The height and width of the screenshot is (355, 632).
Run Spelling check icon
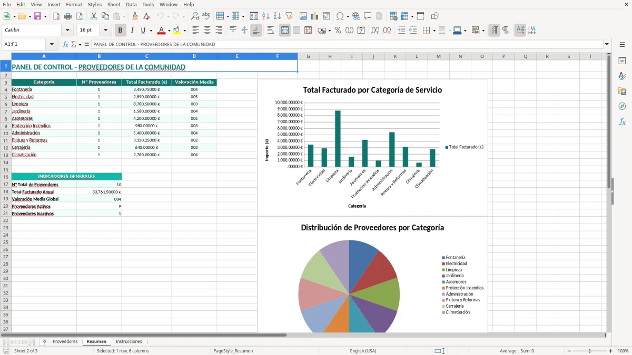pyautogui.click(x=206, y=16)
